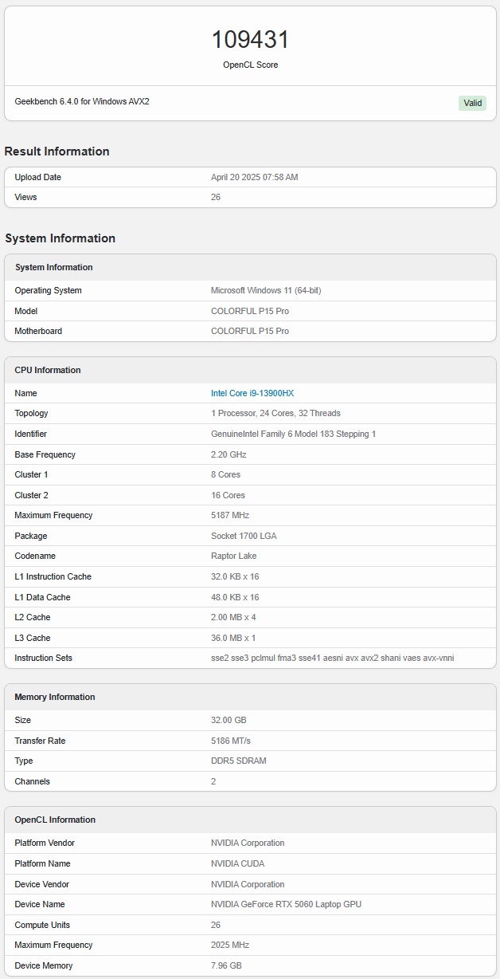The height and width of the screenshot is (979, 500).
Task: Click the green Valid badge
Action: tap(472, 103)
